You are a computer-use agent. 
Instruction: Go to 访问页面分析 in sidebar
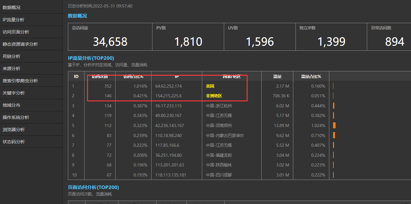coord(16,32)
